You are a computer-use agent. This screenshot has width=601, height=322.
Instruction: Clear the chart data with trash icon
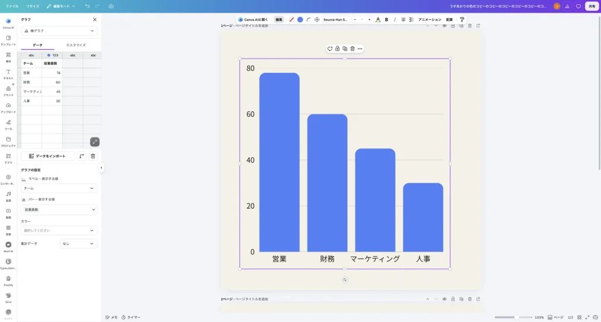[93, 156]
